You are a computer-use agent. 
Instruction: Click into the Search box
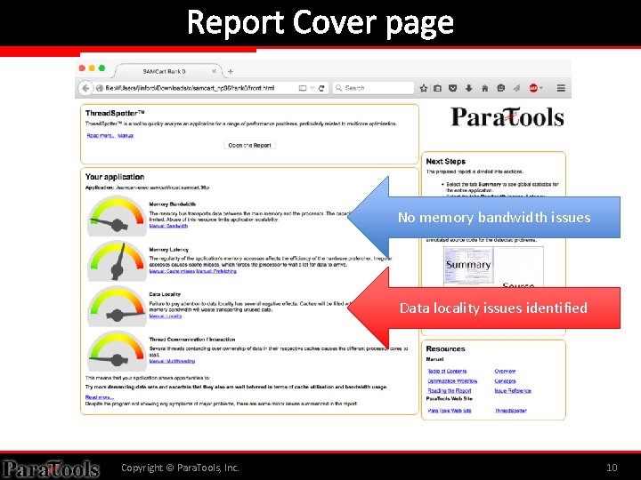pyautogui.click(x=374, y=88)
